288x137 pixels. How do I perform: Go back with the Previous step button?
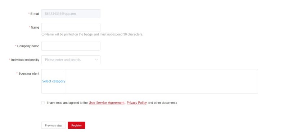point(53,125)
